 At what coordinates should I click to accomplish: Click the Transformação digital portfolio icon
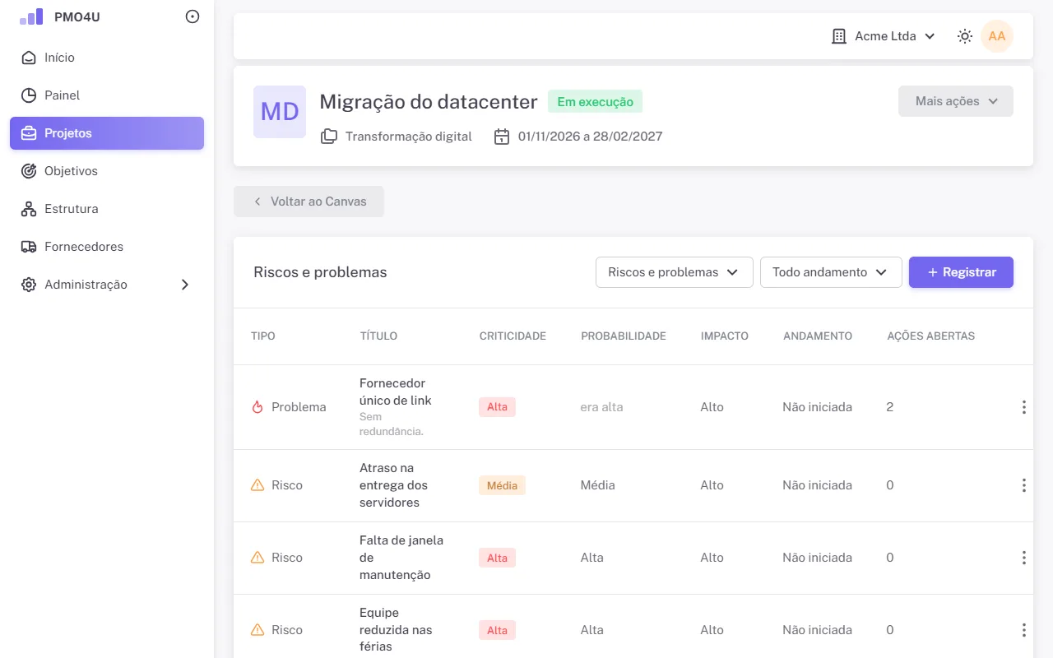[x=329, y=137]
